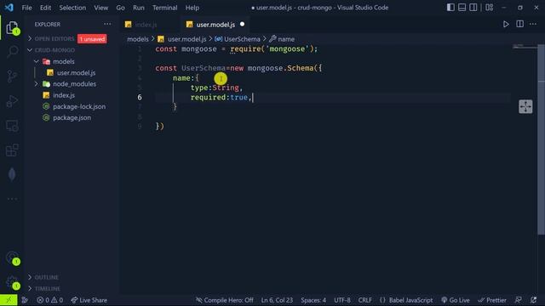Open Manage settings gear
The width and height of the screenshot is (545, 306).
click(x=12, y=281)
